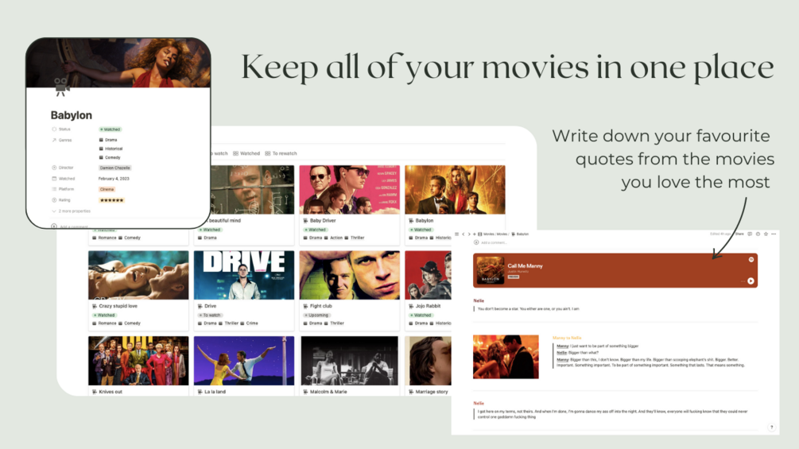Click the camera icon next to La la land

click(x=200, y=392)
